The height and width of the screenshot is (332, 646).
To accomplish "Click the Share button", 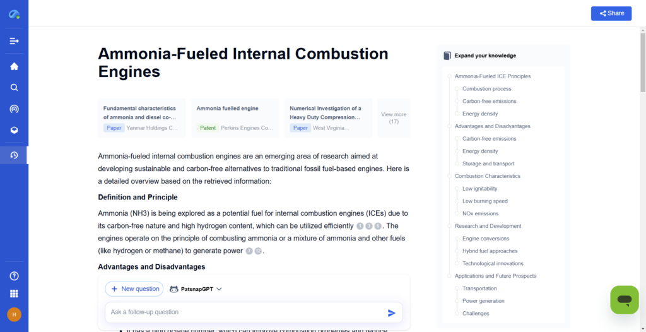I will 611,13.
